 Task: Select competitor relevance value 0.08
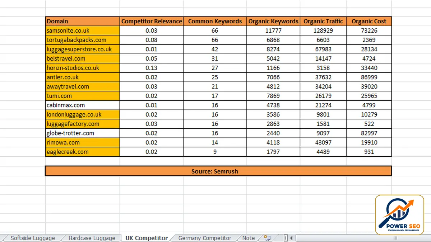pos(152,40)
